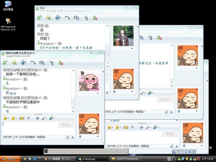This screenshot has height=162, width=216.
Task: Open top orange avatar dropdown in right window
Action: (x=197, y=68)
